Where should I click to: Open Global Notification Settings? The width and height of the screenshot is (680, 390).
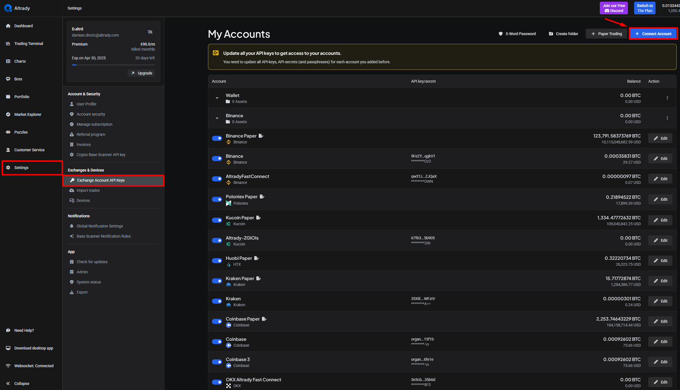coord(96,226)
